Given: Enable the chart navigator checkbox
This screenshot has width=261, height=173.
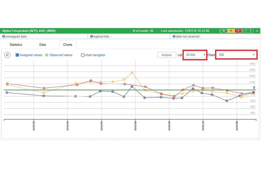Looking at the screenshot, I should coord(83,55).
